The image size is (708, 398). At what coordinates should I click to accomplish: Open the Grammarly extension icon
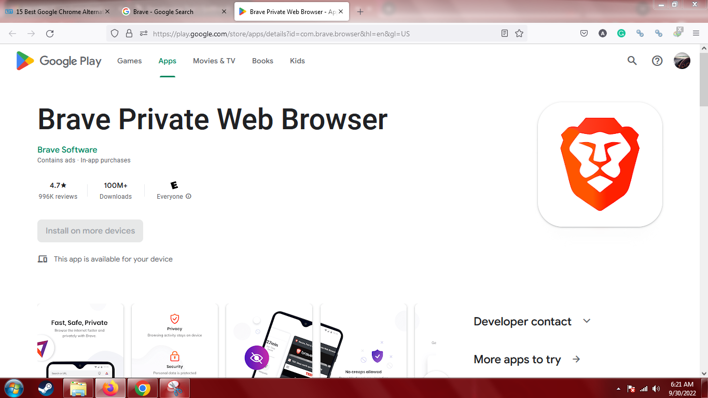621,34
